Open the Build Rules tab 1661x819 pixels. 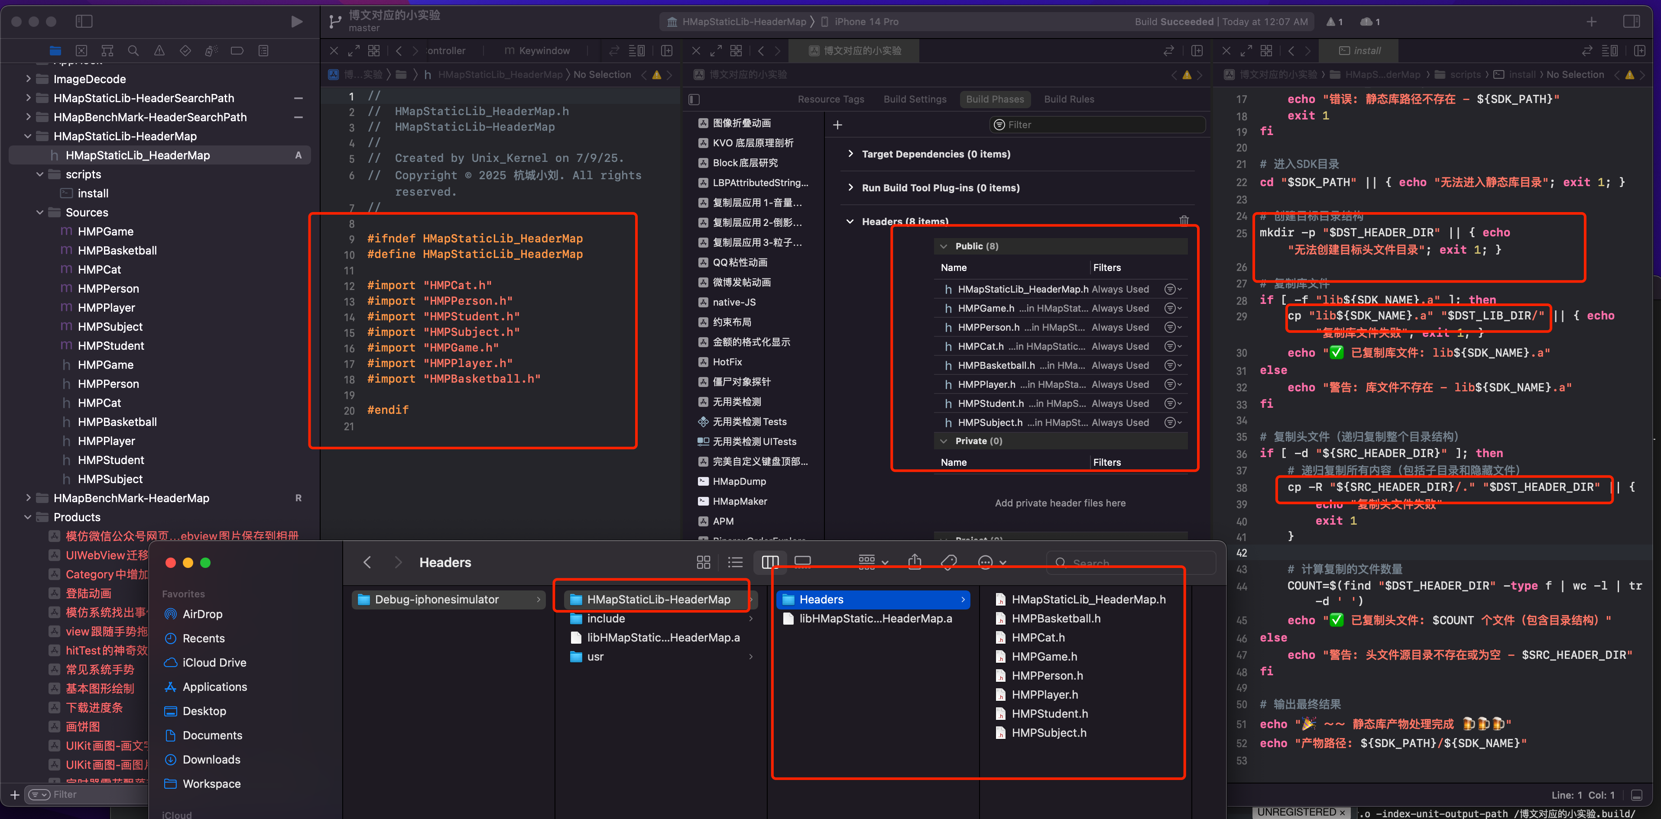1068,99
